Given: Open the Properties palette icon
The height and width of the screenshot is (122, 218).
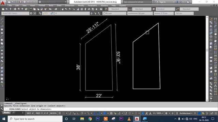Looking at the screenshot, I should click(x=78, y=9).
